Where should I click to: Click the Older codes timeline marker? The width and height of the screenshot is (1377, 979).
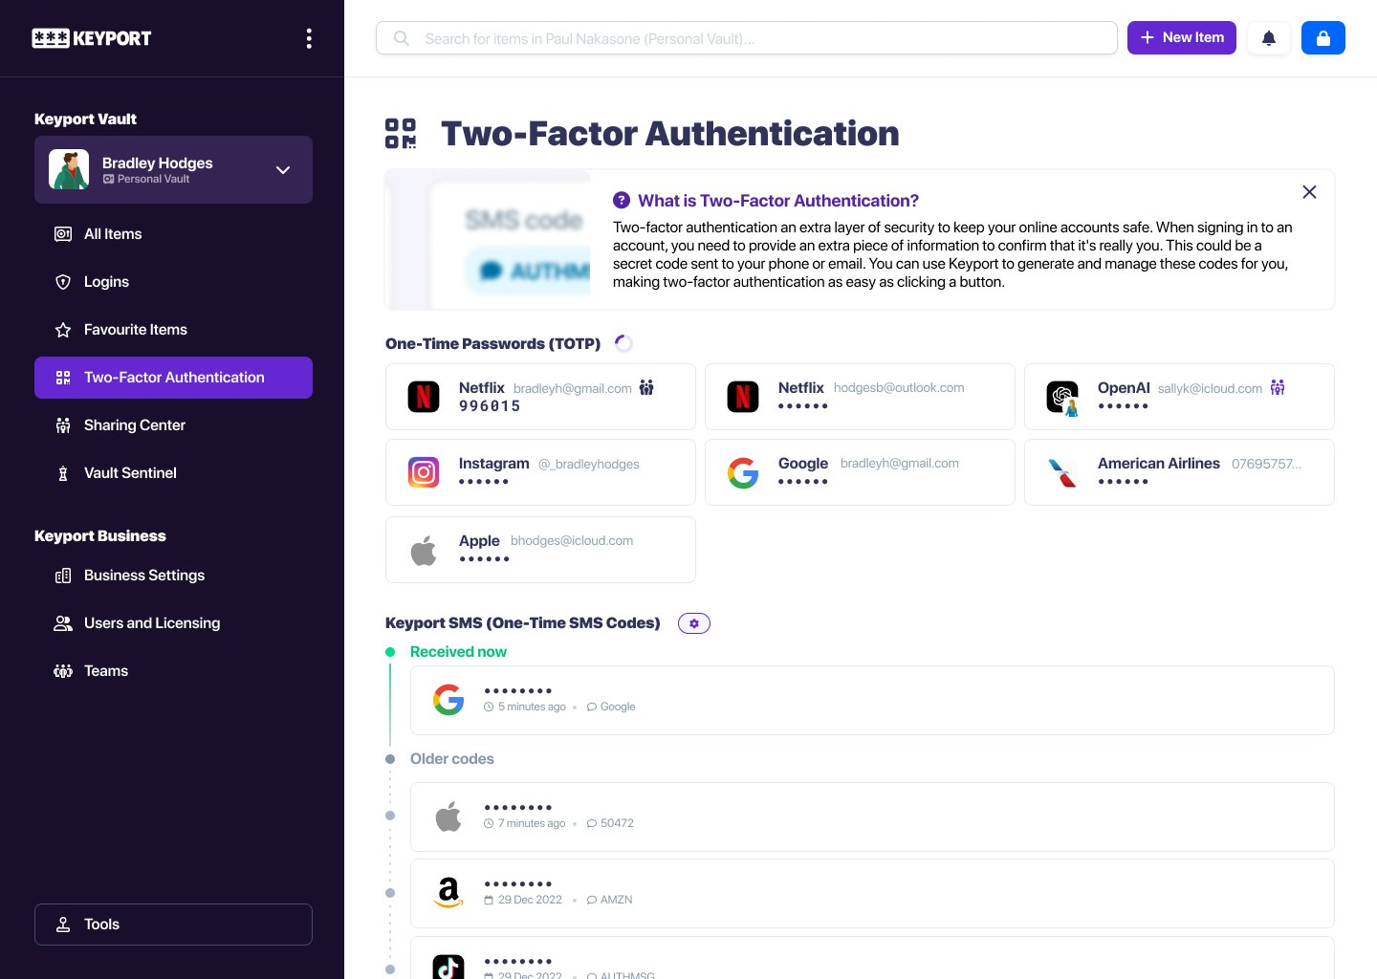(x=390, y=759)
